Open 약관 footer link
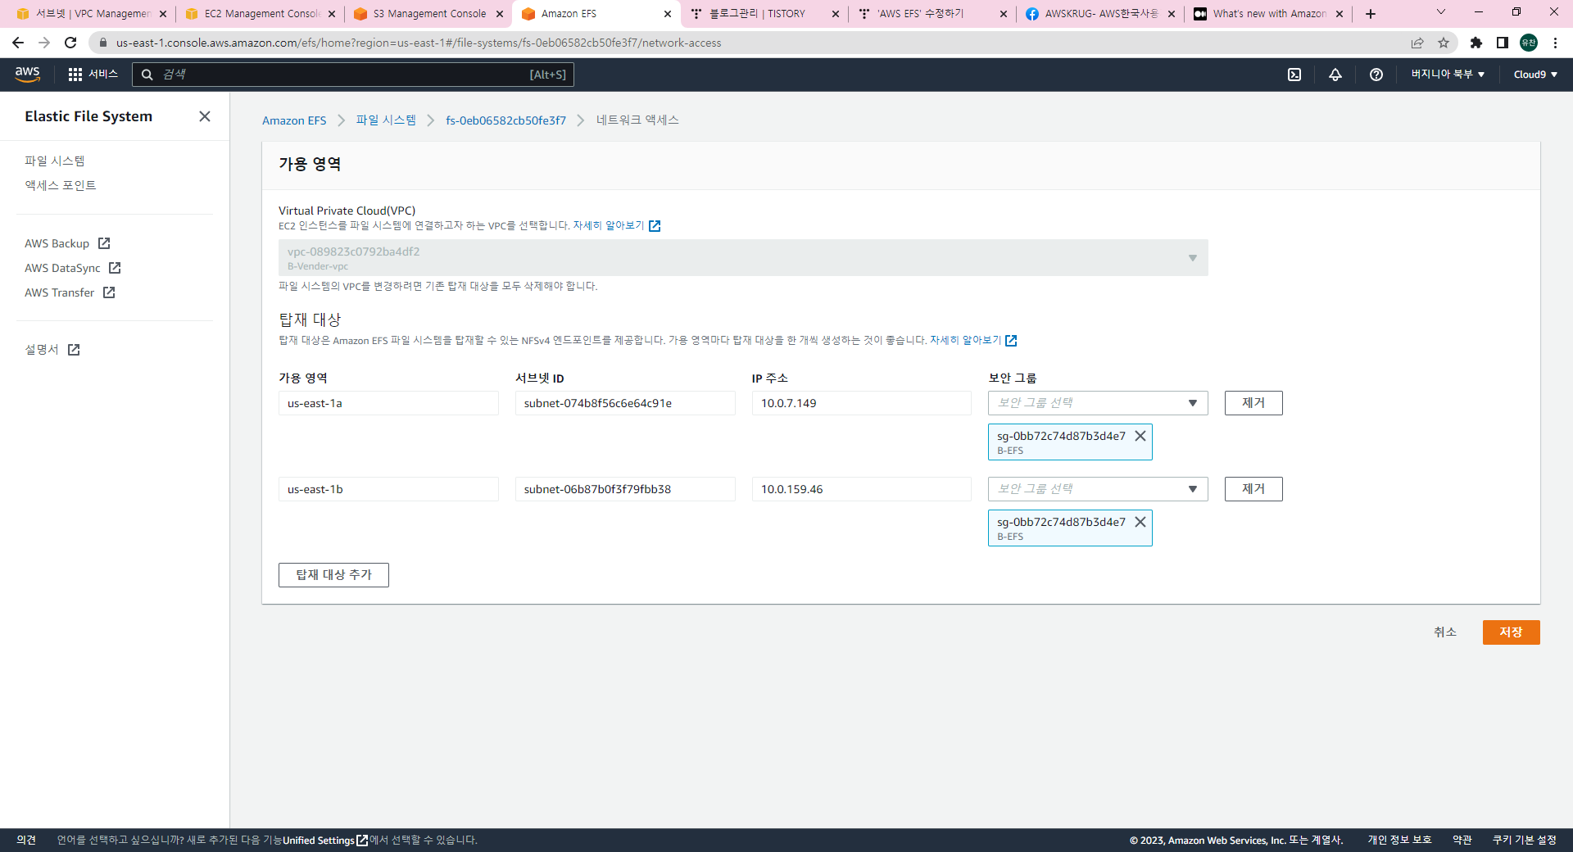 click(x=1462, y=840)
